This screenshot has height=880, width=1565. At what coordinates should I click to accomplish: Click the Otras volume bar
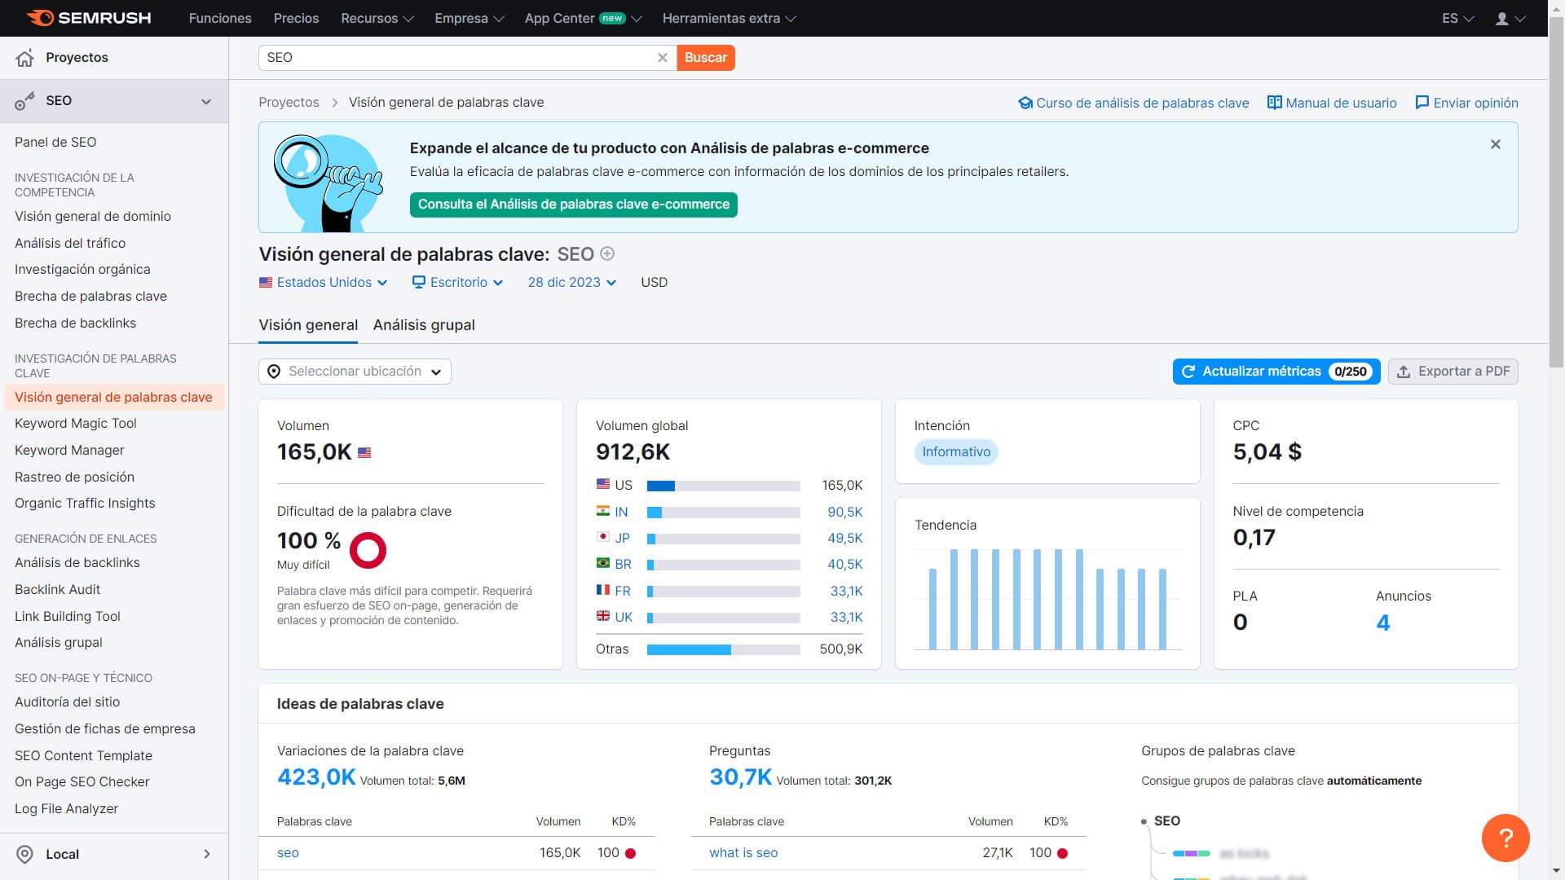(x=724, y=649)
